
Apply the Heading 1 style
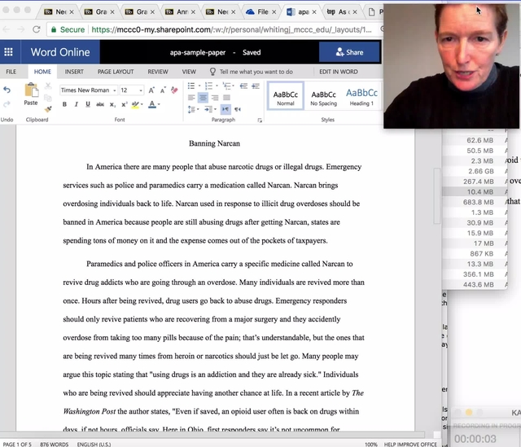coord(361,97)
